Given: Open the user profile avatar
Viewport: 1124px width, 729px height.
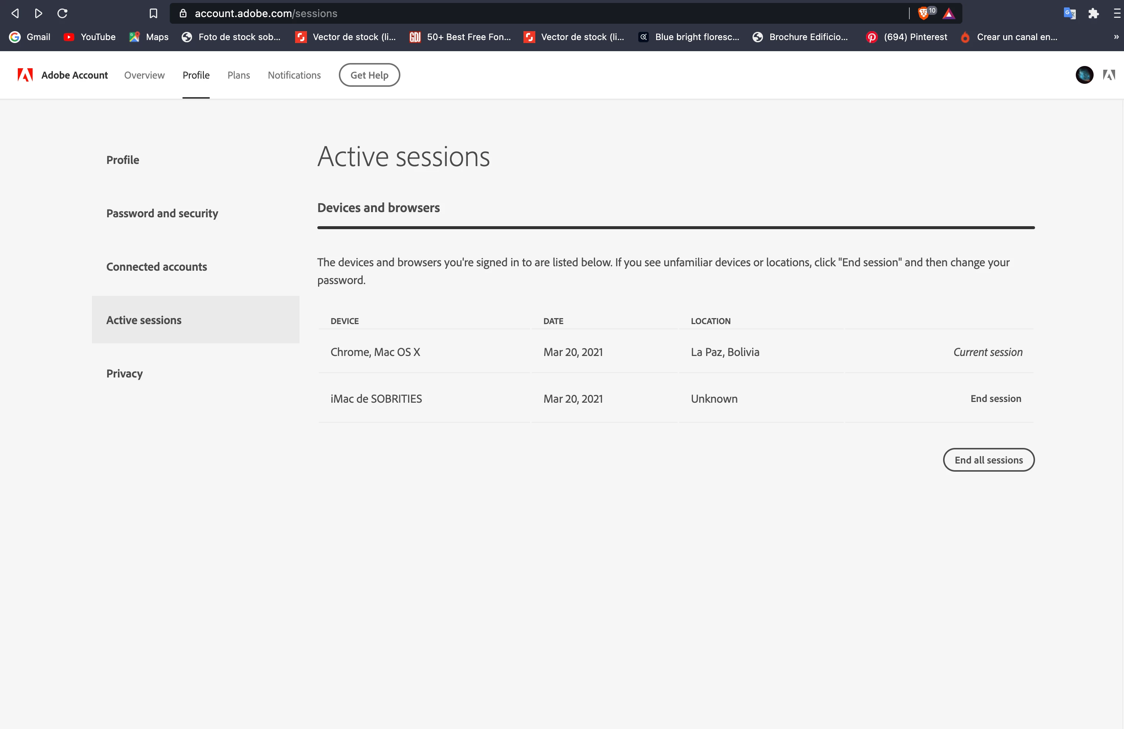Looking at the screenshot, I should 1084,75.
